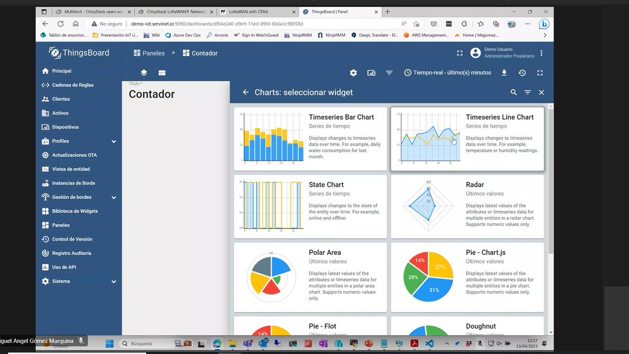Image resolution: width=629 pixels, height=354 pixels.
Task: Open Actualizaciones OTA sidebar item
Action: [x=79, y=155]
